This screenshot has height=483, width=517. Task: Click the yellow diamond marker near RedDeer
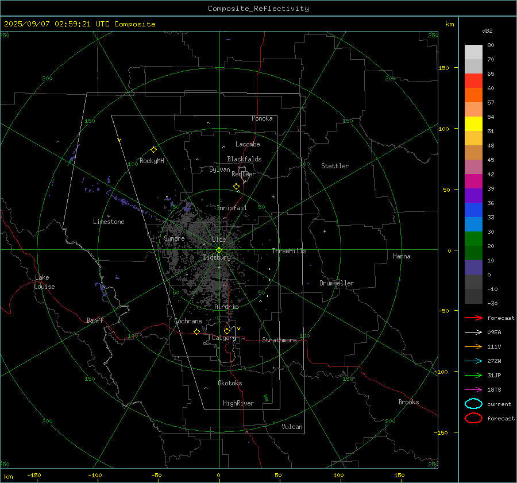(x=237, y=187)
